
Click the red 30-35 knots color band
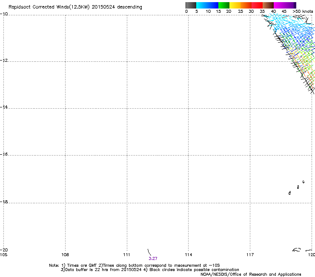257,5
